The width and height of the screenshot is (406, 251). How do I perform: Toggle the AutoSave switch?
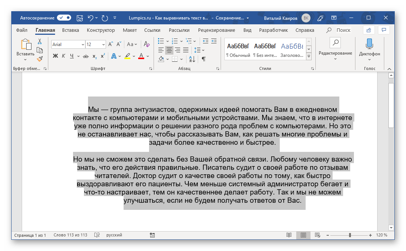point(64,18)
